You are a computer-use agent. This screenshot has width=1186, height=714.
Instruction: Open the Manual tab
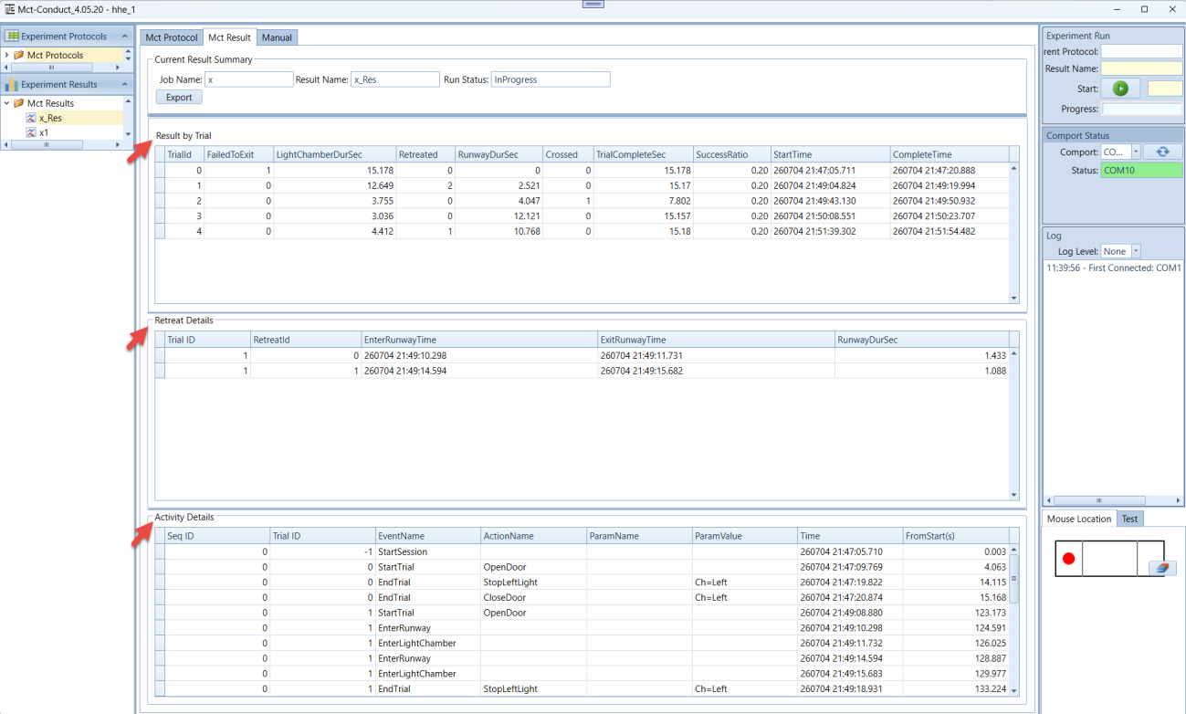[277, 37]
